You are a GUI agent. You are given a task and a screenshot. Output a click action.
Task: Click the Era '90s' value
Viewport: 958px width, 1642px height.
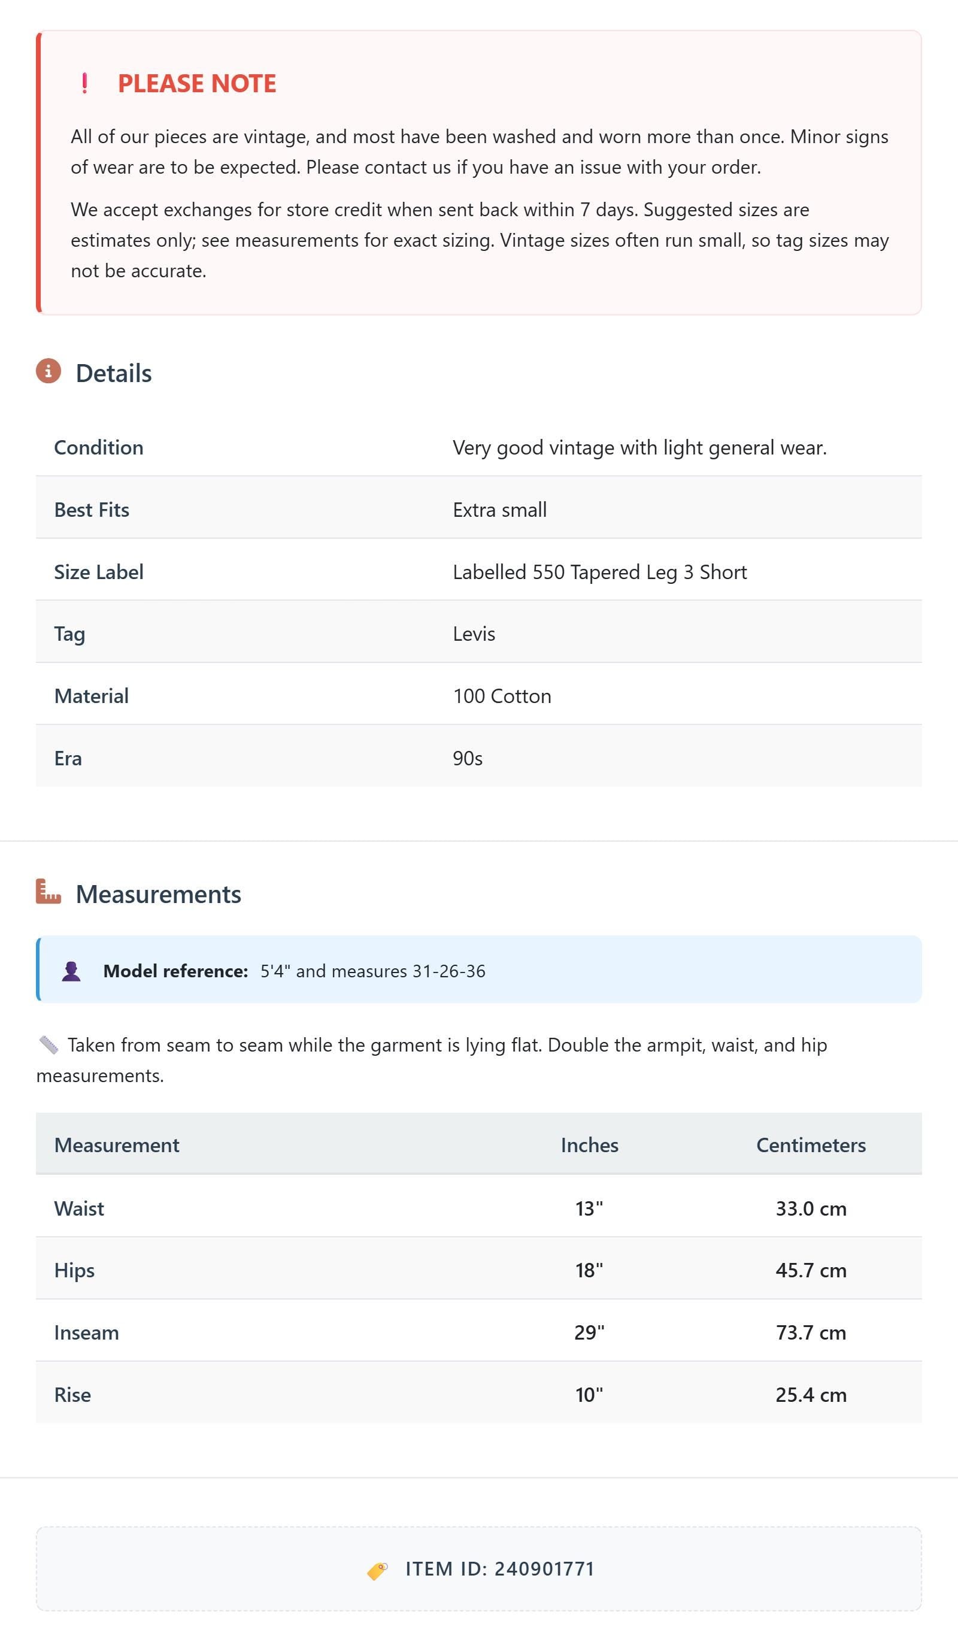pyautogui.click(x=468, y=759)
